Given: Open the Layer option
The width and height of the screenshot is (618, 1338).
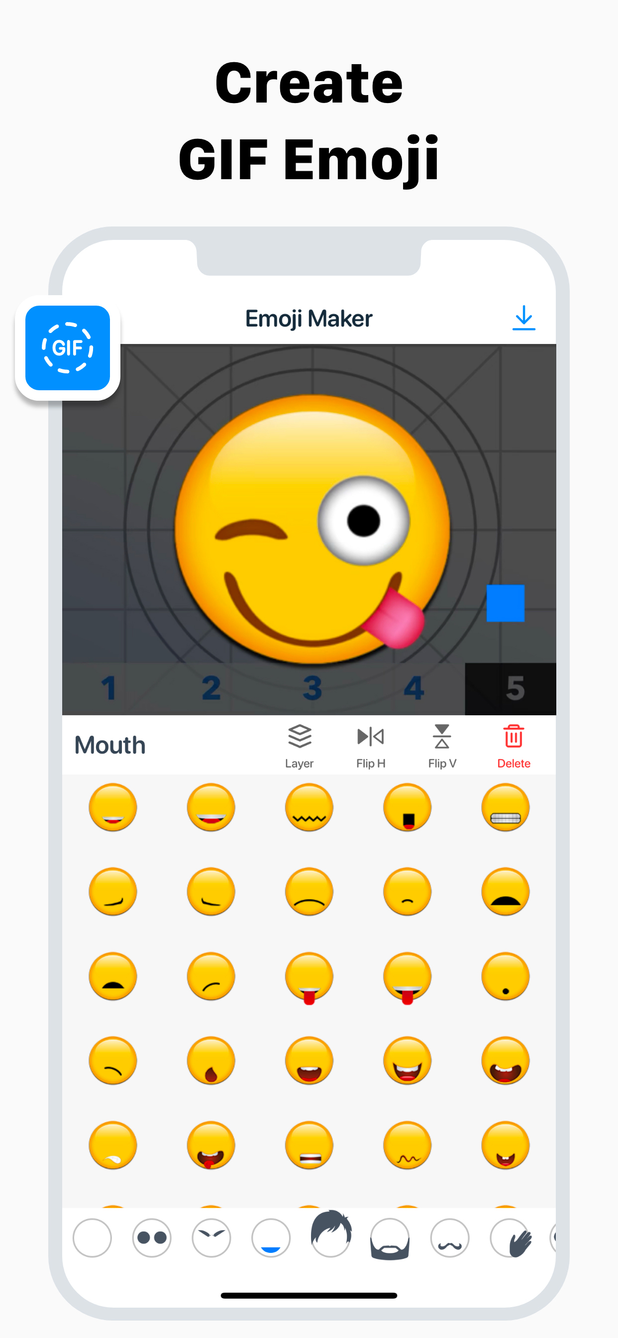Looking at the screenshot, I should (299, 746).
